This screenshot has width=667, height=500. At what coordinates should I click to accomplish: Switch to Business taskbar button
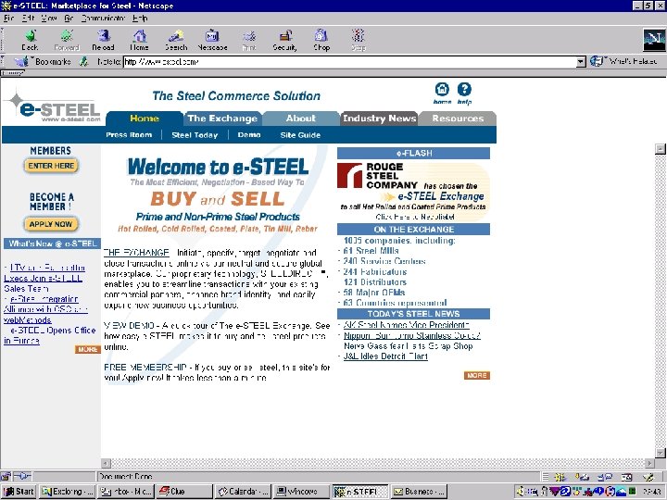419,492
